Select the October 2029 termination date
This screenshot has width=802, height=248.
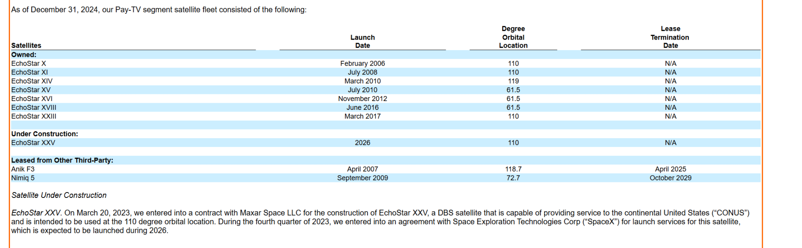coord(670,178)
